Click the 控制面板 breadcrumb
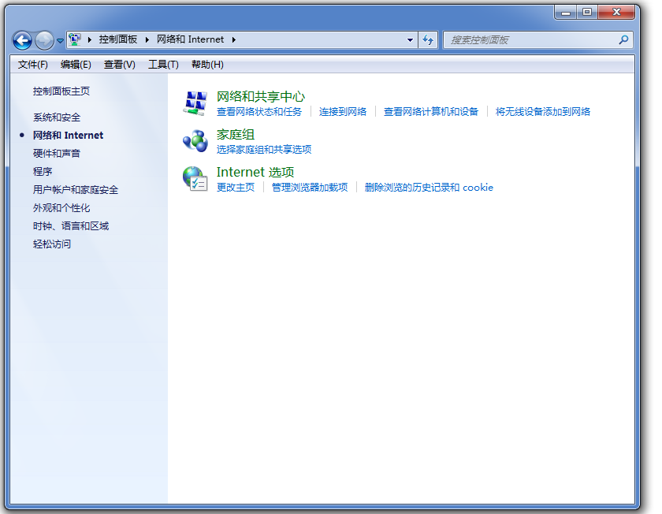This screenshot has width=662, height=514. [118, 39]
